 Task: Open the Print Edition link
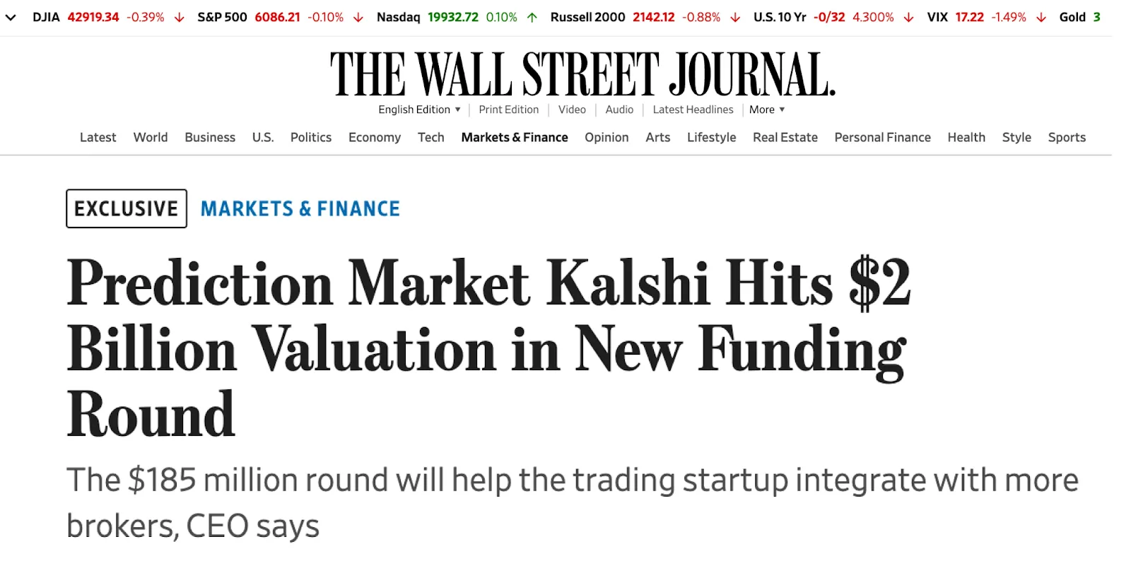point(508,110)
